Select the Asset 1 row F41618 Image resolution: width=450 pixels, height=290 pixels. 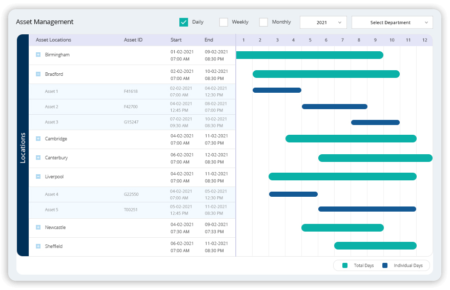pyautogui.click(x=131, y=91)
